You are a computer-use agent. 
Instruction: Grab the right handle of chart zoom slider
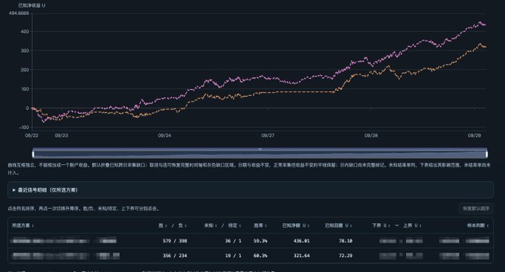(486, 154)
